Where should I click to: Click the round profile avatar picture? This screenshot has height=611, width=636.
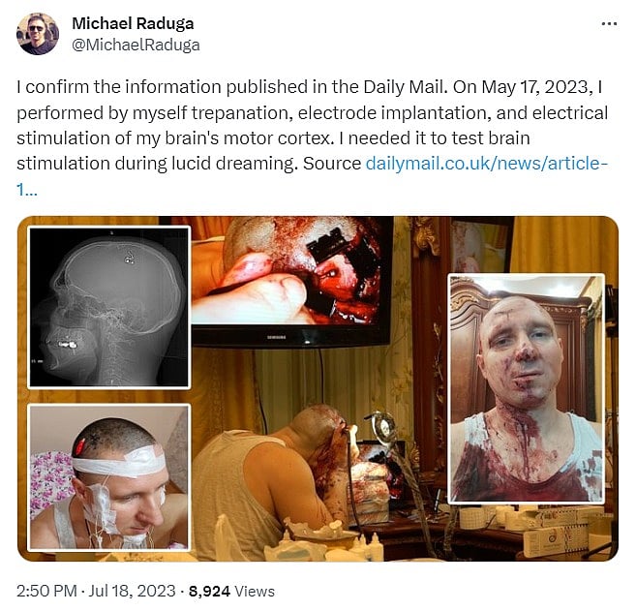pyautogui.click(x=38, y=34)
